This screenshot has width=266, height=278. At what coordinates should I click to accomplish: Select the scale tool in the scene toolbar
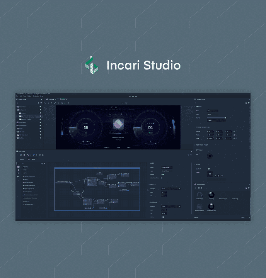coord(55,103)
